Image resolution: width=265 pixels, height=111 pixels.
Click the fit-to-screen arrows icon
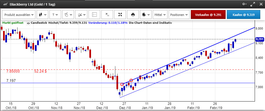120,15
